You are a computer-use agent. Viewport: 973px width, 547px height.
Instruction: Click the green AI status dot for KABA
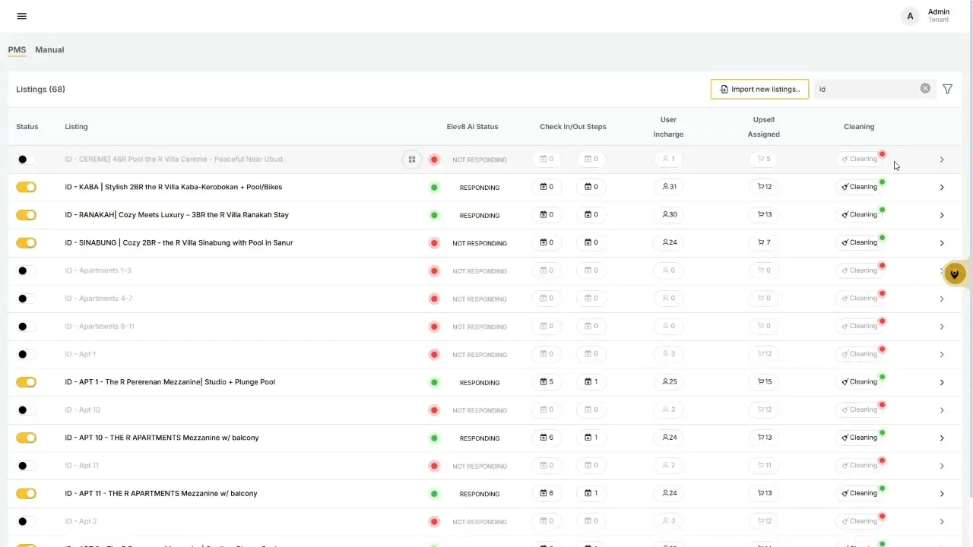(434, 187)
